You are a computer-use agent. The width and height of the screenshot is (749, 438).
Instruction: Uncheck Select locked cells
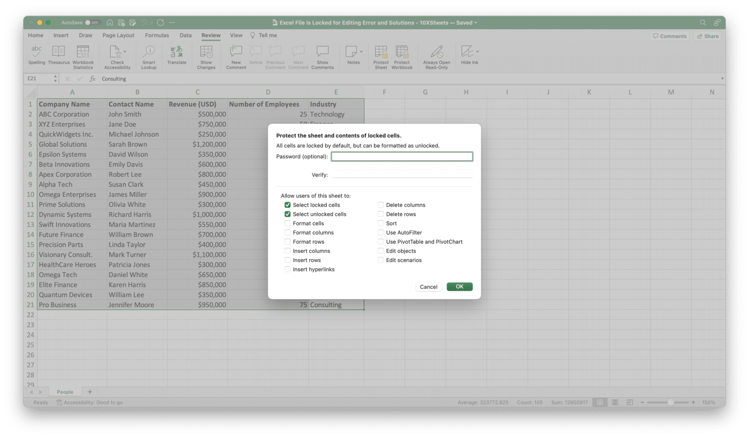coord(288,205)
